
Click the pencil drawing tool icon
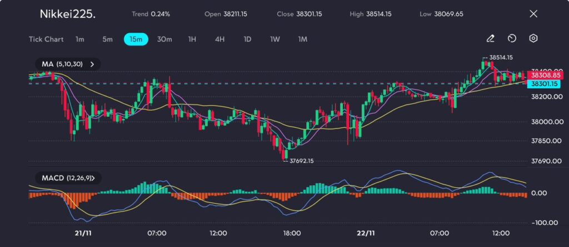[490, 39]
